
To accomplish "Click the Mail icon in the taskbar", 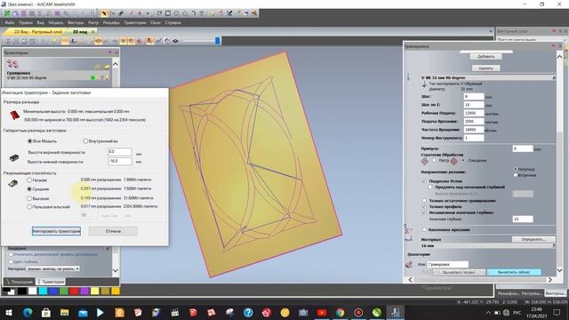I will [83, 312].
